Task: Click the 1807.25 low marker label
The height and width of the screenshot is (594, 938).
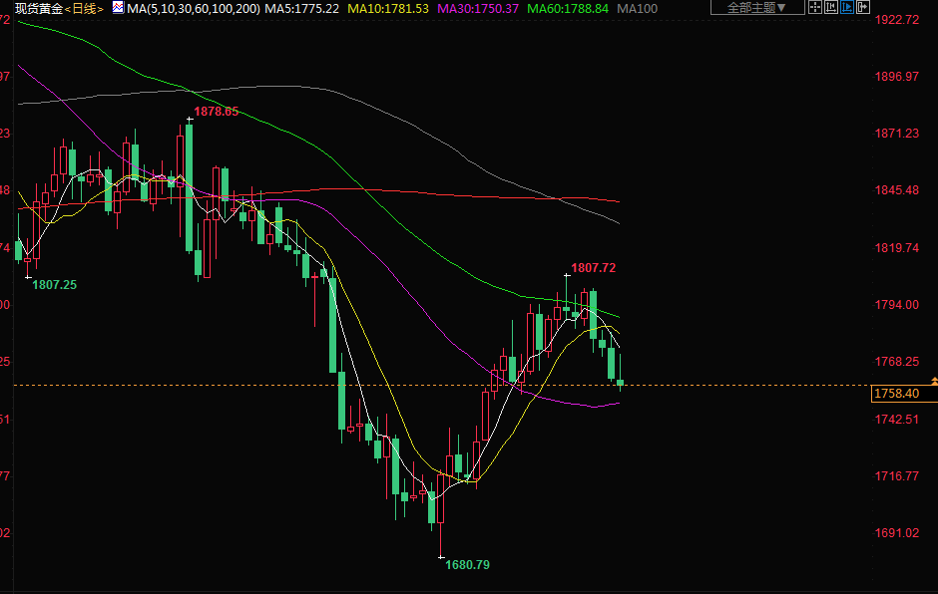Action: (x=54, y=284)
